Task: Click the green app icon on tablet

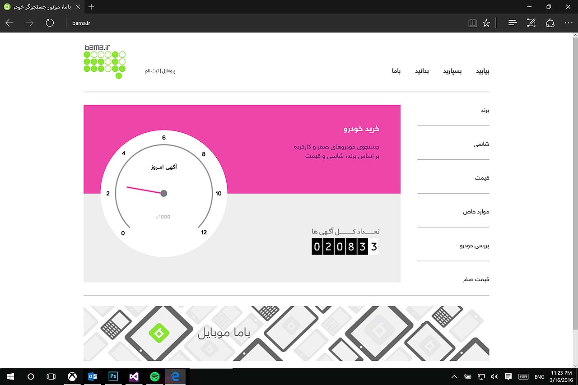Action: tap(159, 333)
